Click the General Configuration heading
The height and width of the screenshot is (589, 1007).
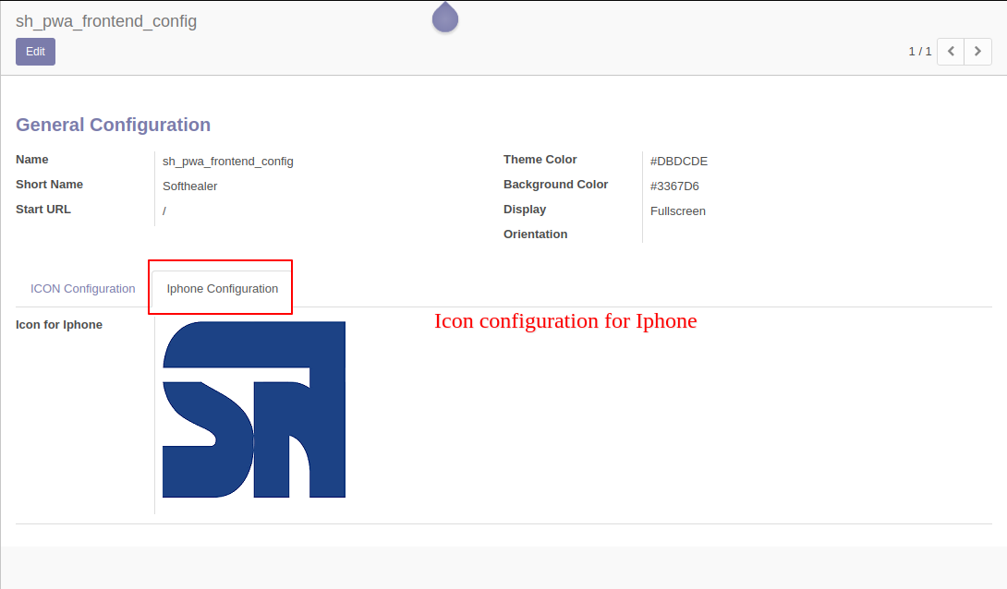click(x=113, y=125)
